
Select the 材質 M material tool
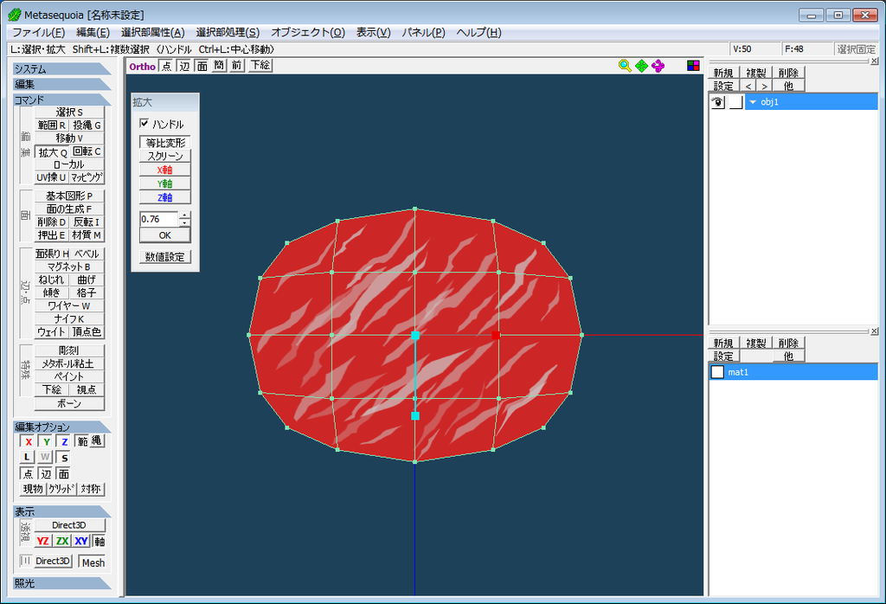[x=87, y=235]
